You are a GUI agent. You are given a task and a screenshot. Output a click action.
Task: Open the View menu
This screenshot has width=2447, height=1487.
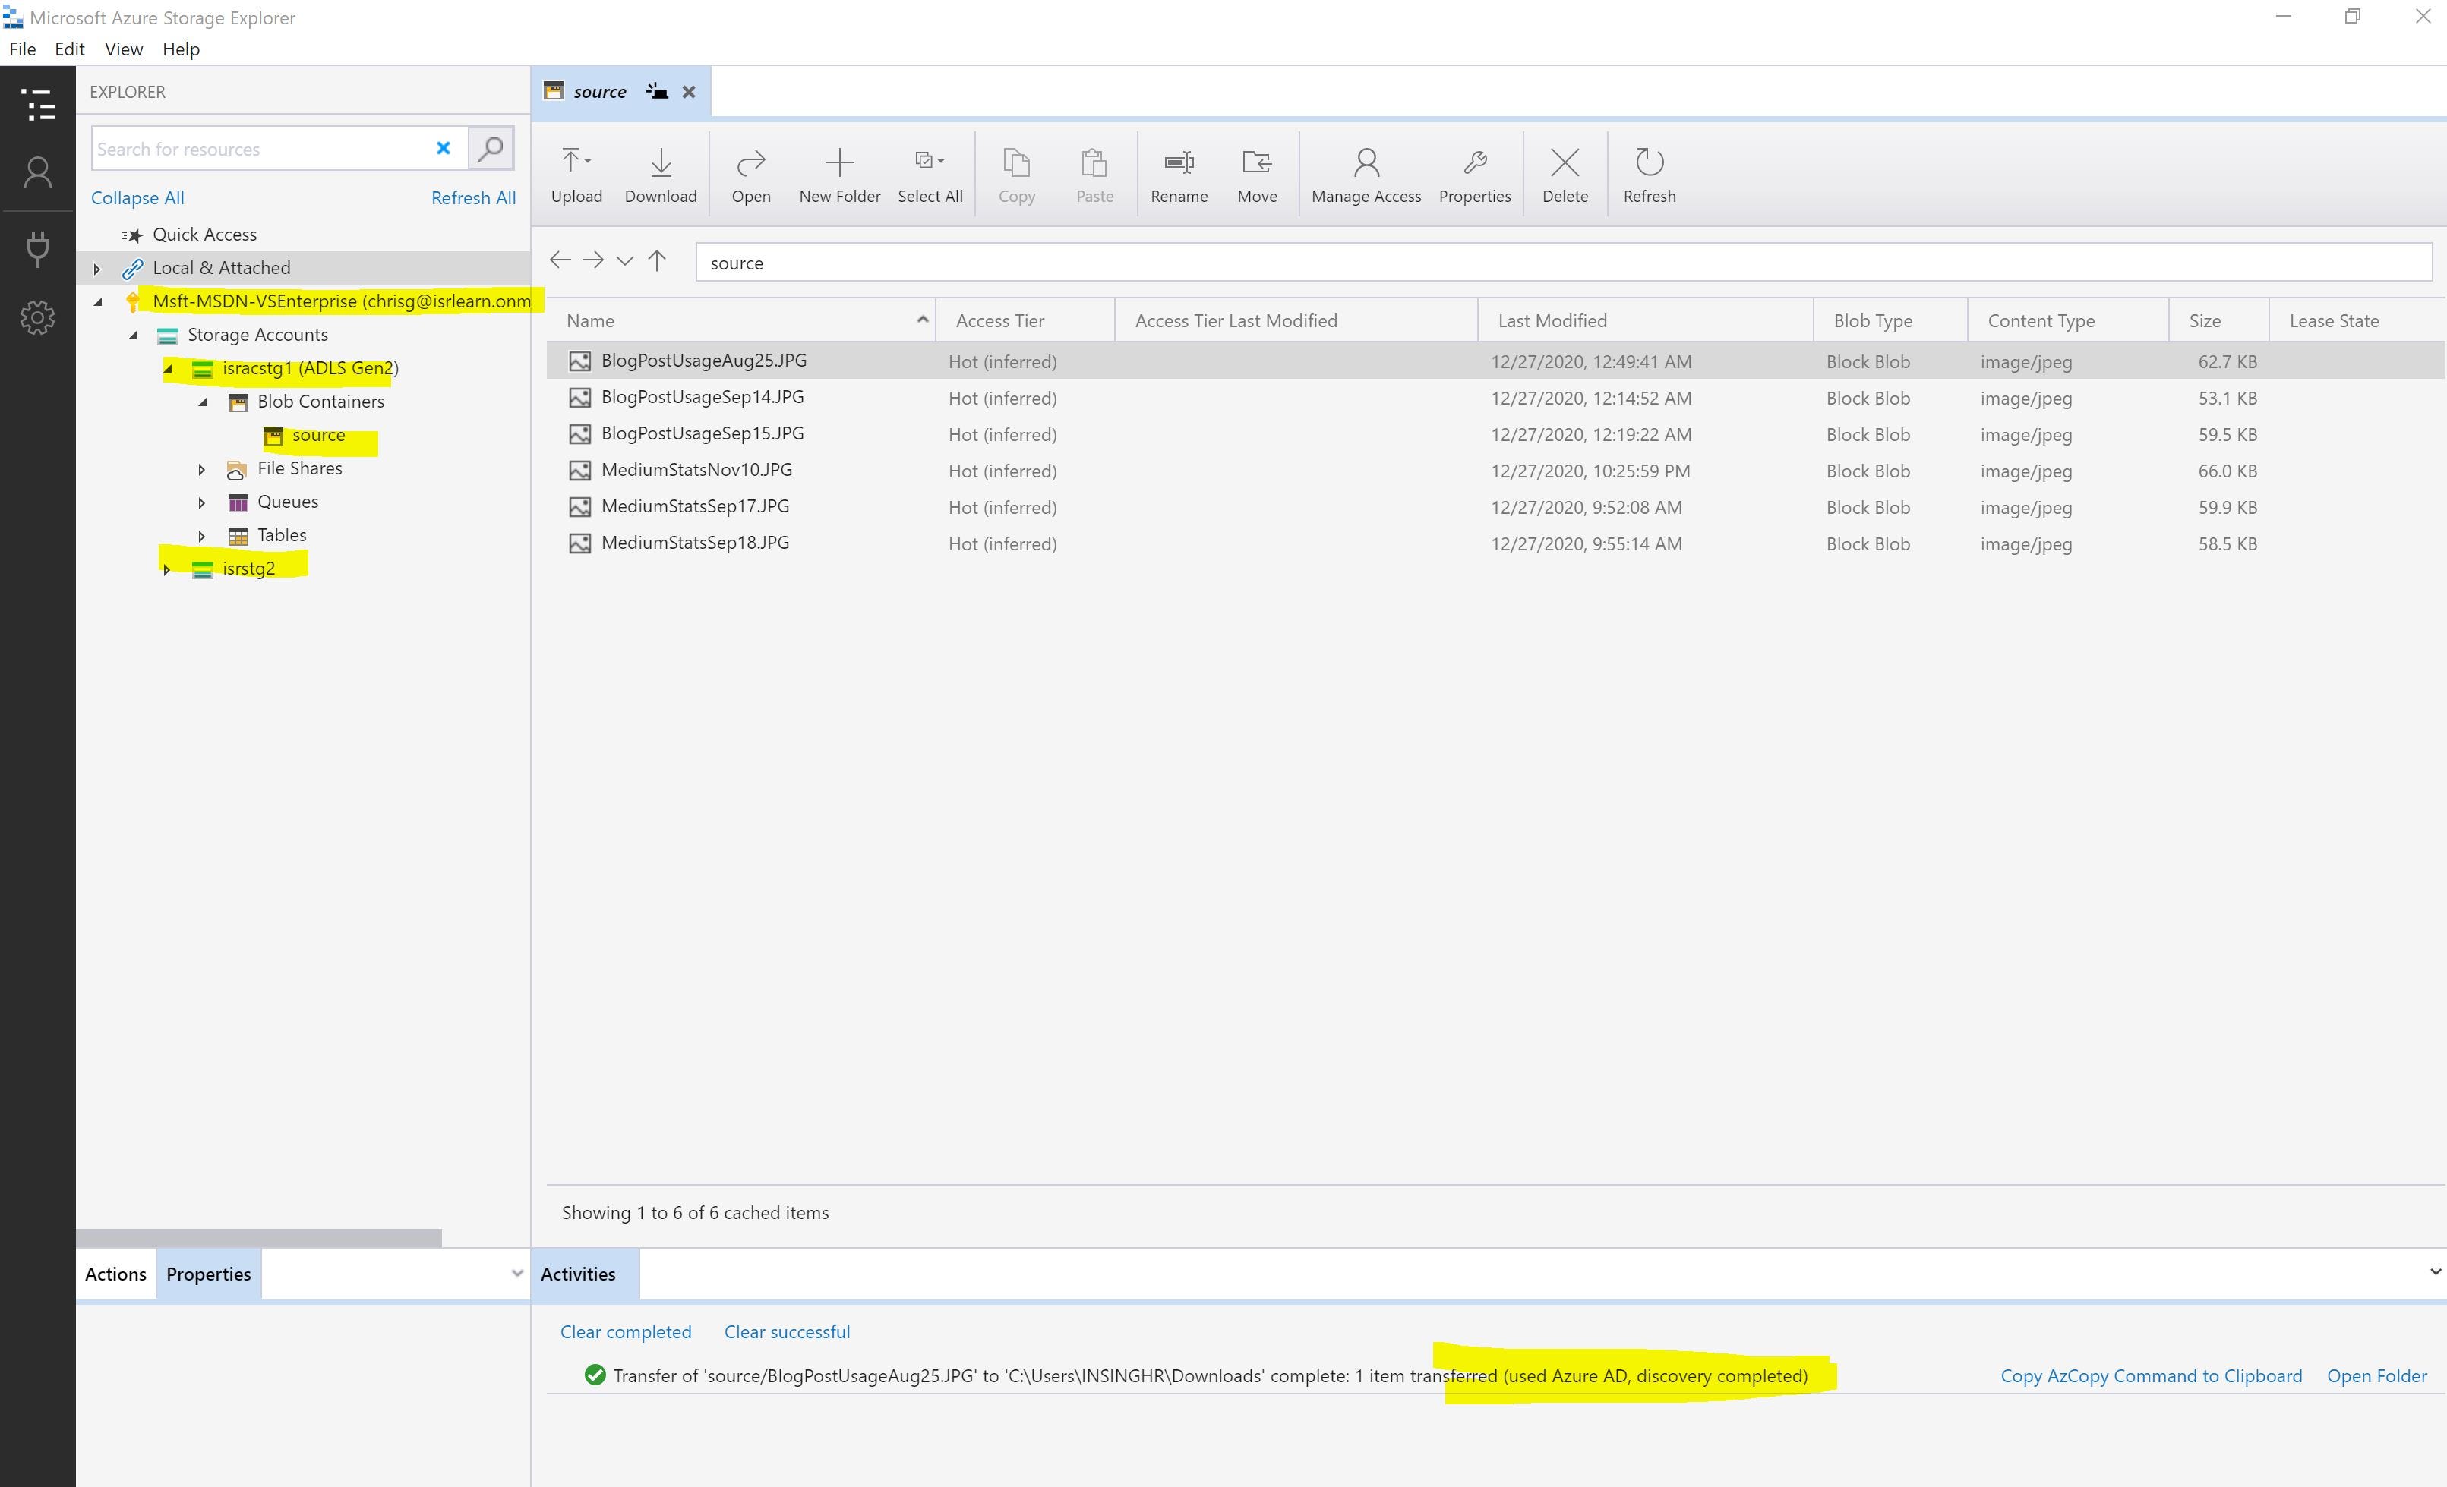tap(123, 49)
